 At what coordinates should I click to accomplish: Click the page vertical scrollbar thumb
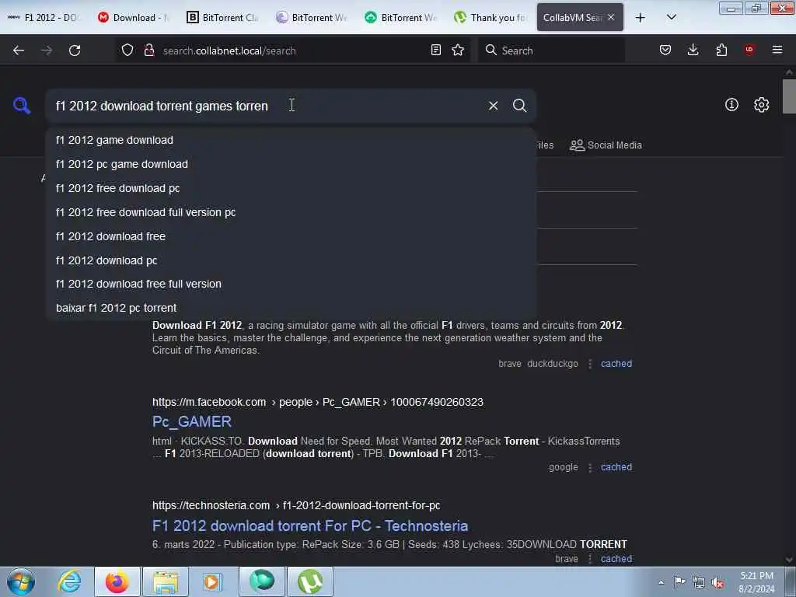789,96
